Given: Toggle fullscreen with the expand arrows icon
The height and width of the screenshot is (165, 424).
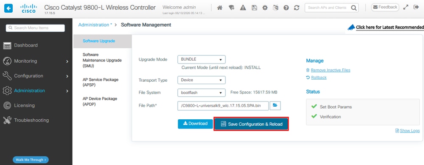Looking at the screenshot, I should tap(406, 8).
